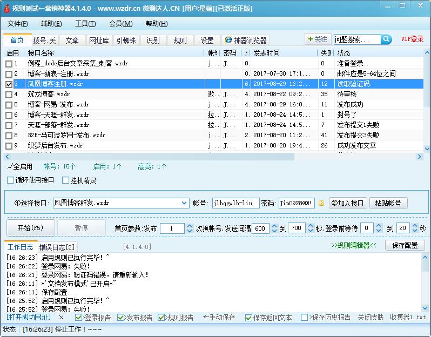The height and width of the screenshot is (337, 431).
Task: Click the 暂停 button
Action: (x=82, y=228)
